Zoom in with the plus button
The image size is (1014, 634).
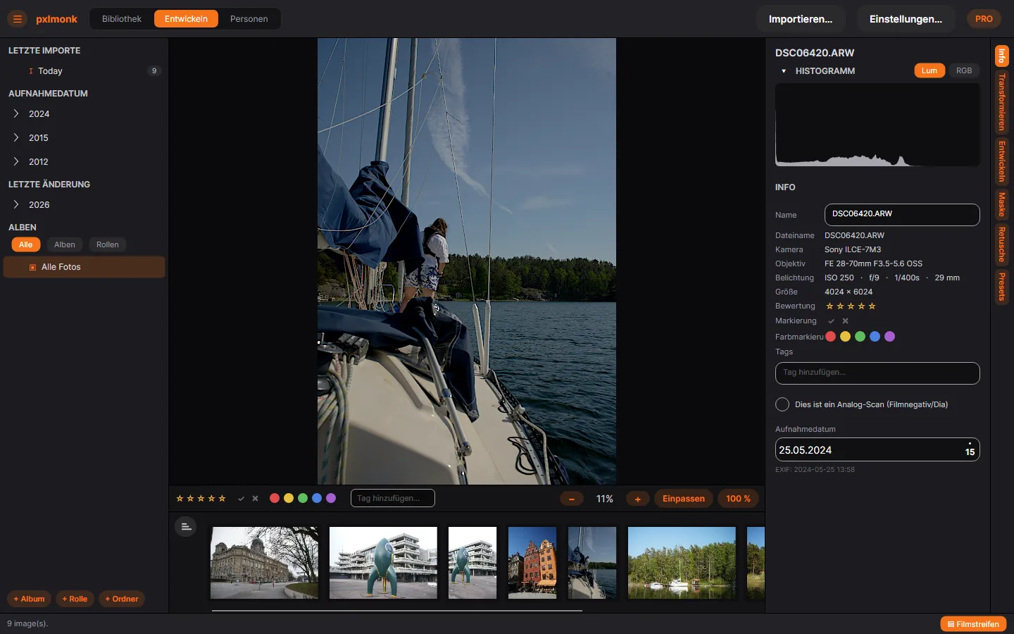638,499
